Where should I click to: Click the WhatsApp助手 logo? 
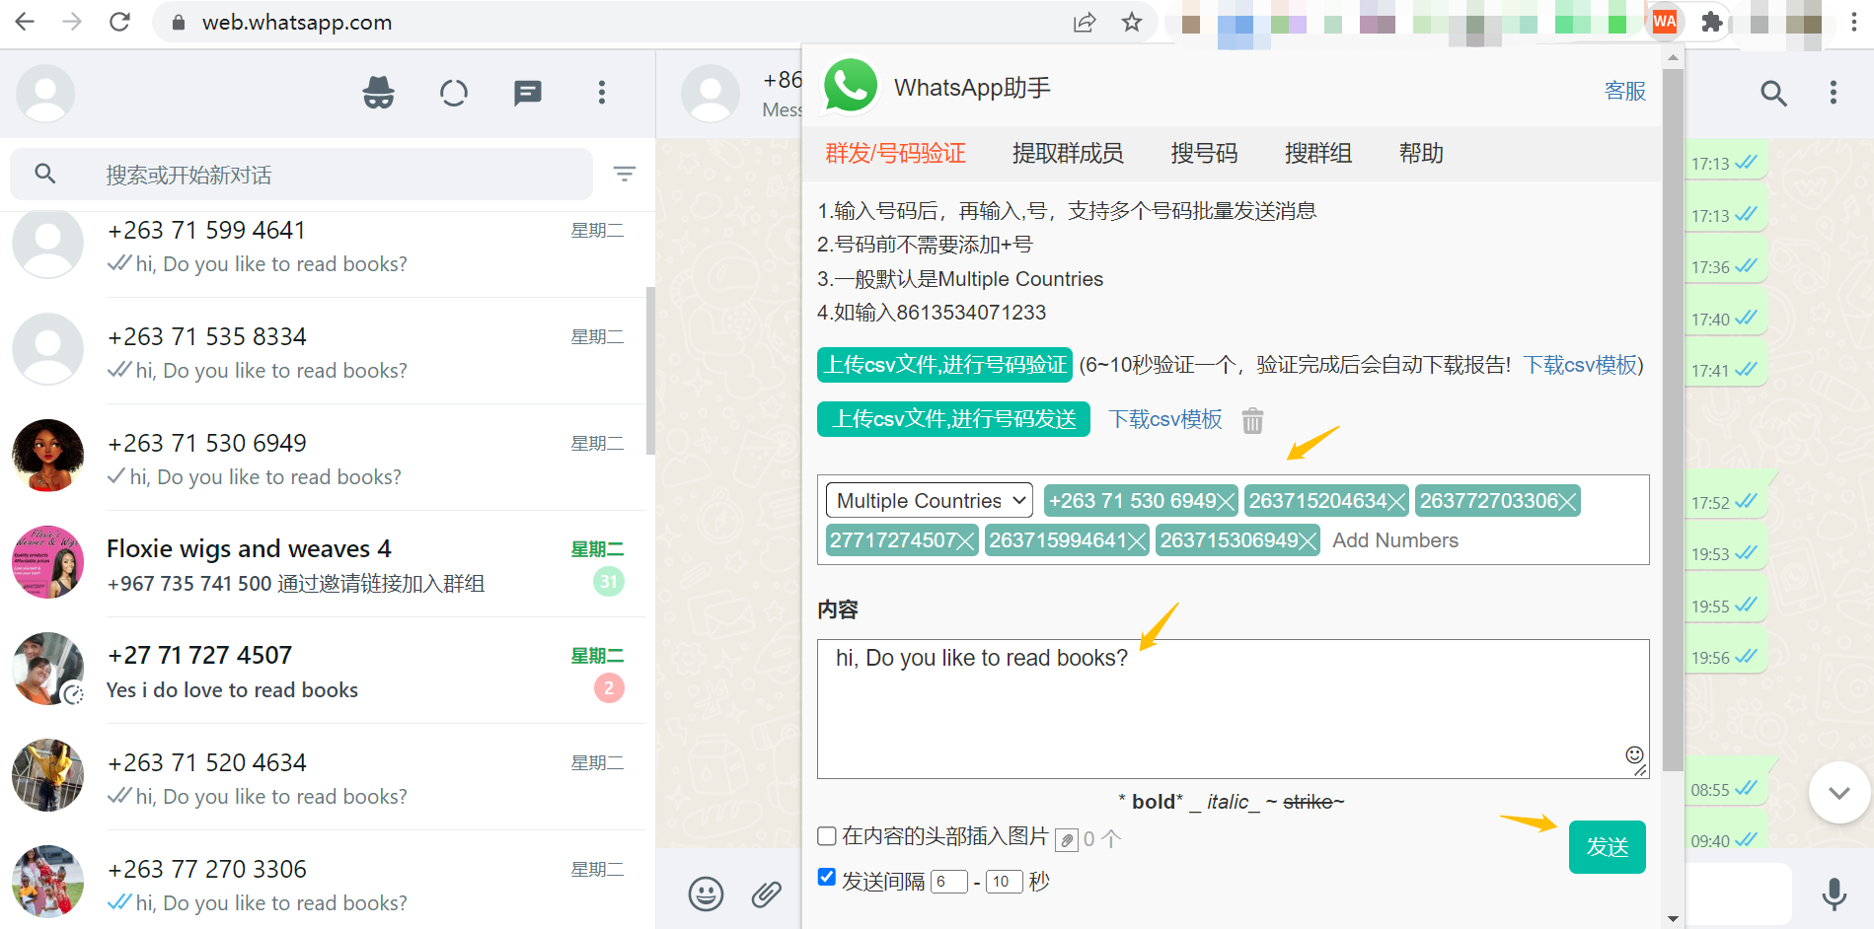point(851,86)
